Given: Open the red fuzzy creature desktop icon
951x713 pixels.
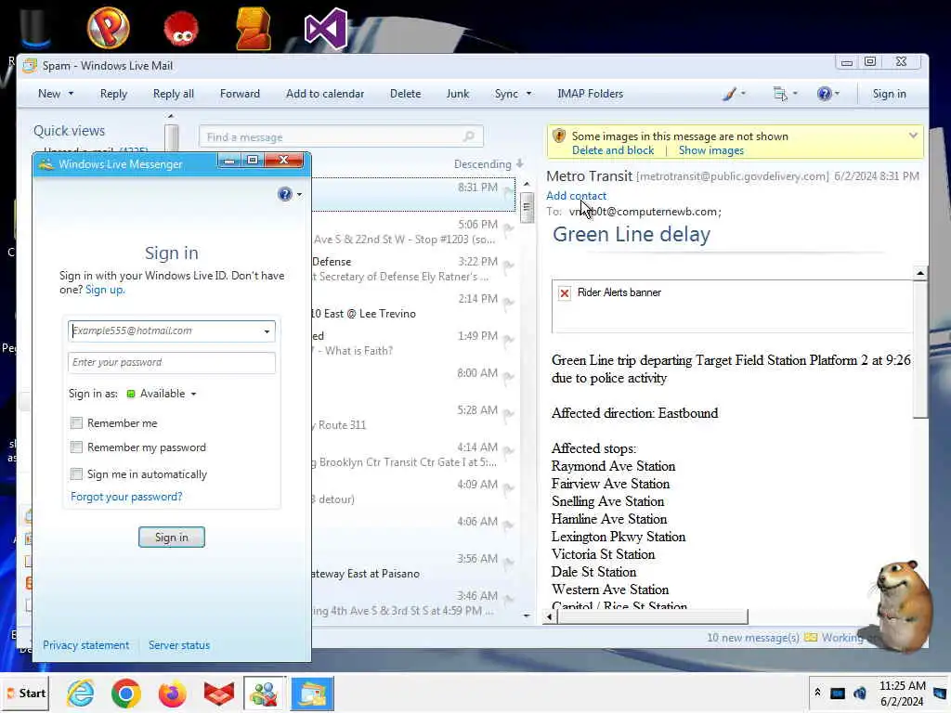Looking at the screenshot, I should [x=181, y=29].
